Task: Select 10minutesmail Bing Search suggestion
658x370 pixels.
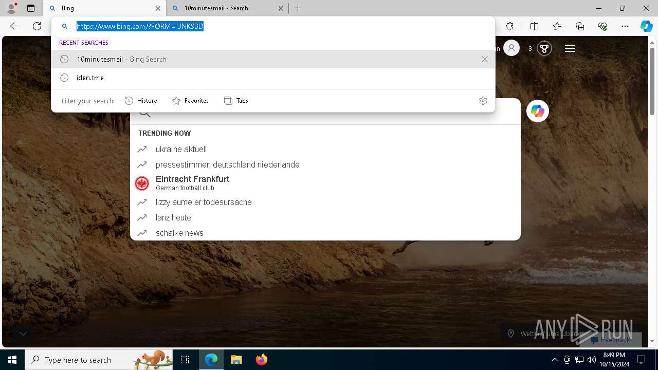Action: click(273, 59)
